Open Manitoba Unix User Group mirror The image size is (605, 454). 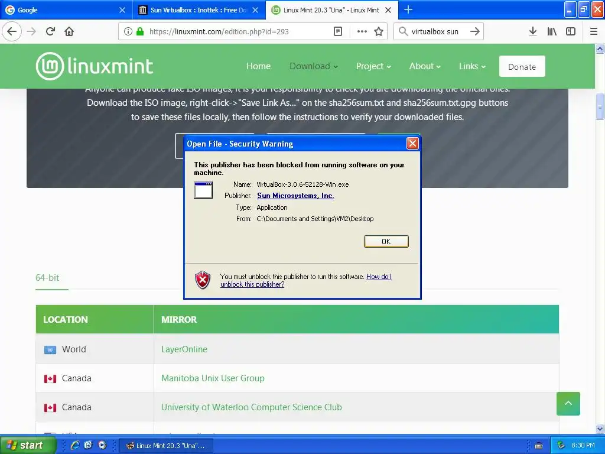point(213,378)
